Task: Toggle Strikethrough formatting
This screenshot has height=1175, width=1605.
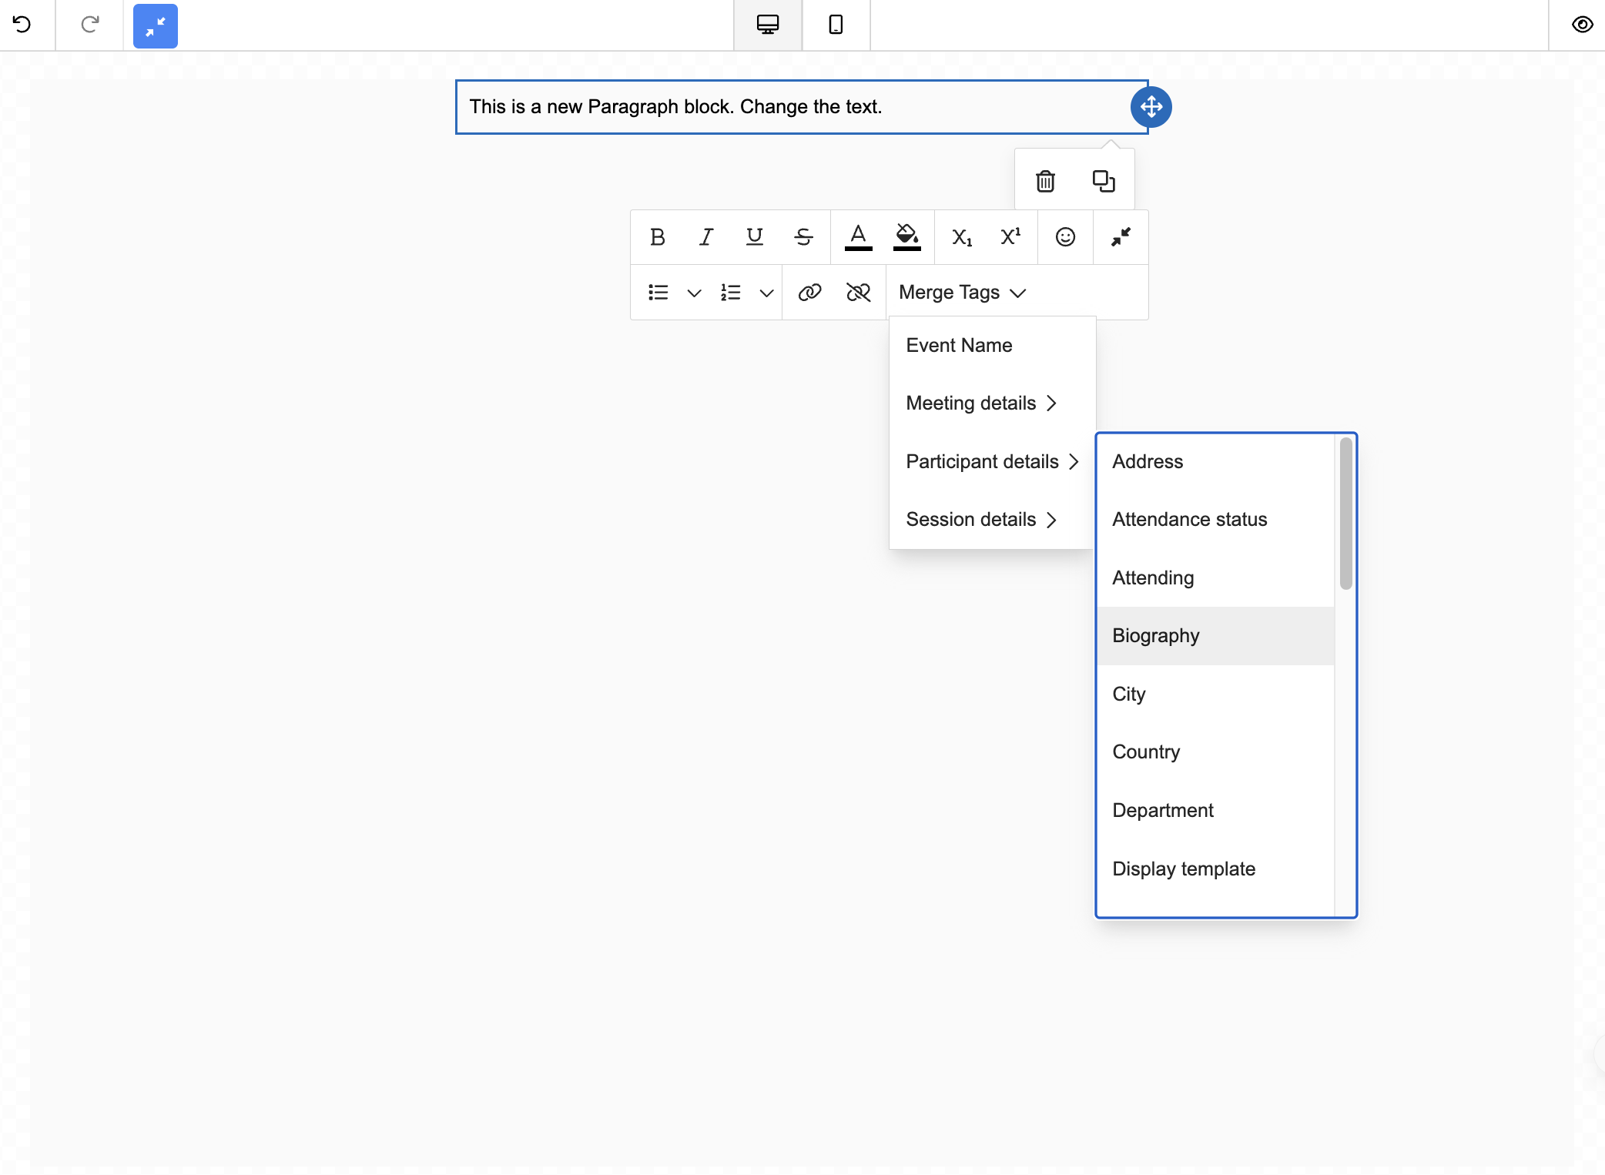Action: [x=803, y=237]
